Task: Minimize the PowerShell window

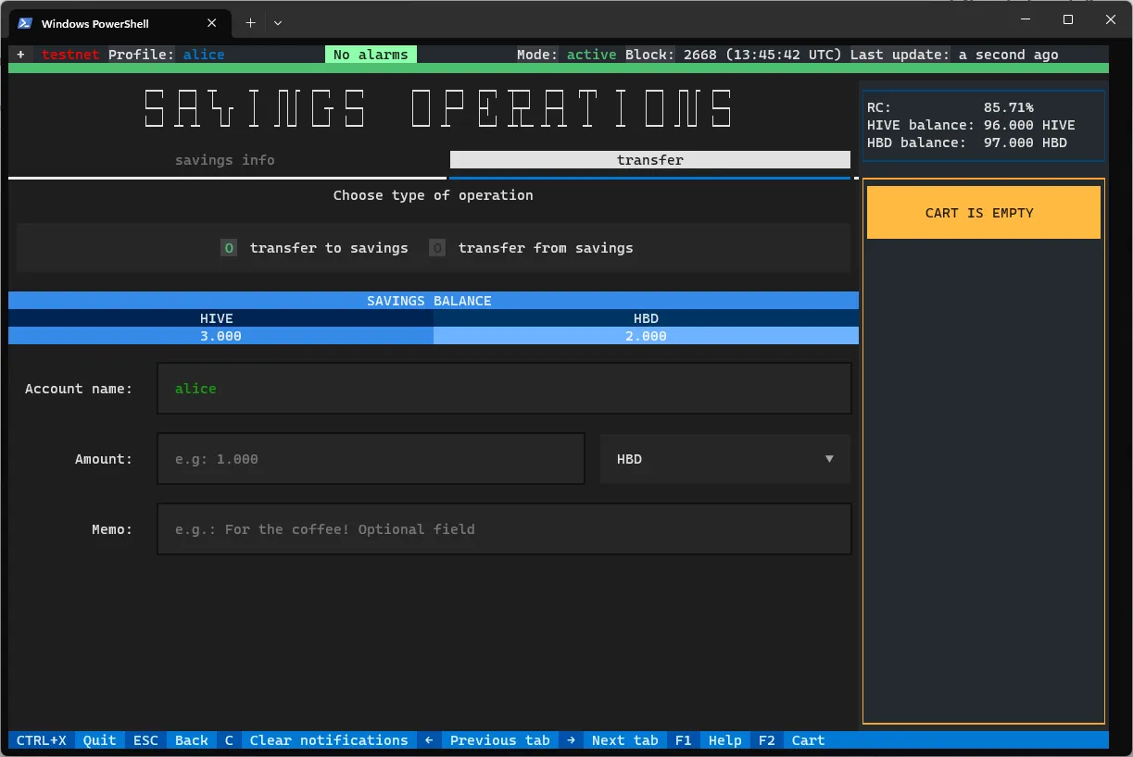Action: pyautogui.click(x=1025, y=19)
